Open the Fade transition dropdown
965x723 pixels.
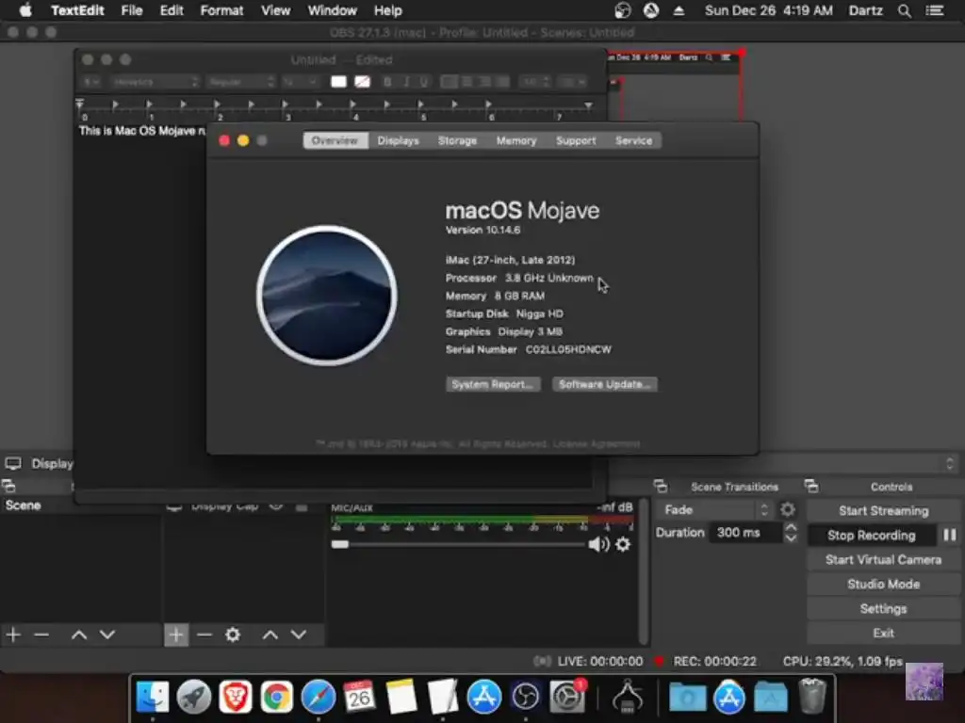pos(715,509)
